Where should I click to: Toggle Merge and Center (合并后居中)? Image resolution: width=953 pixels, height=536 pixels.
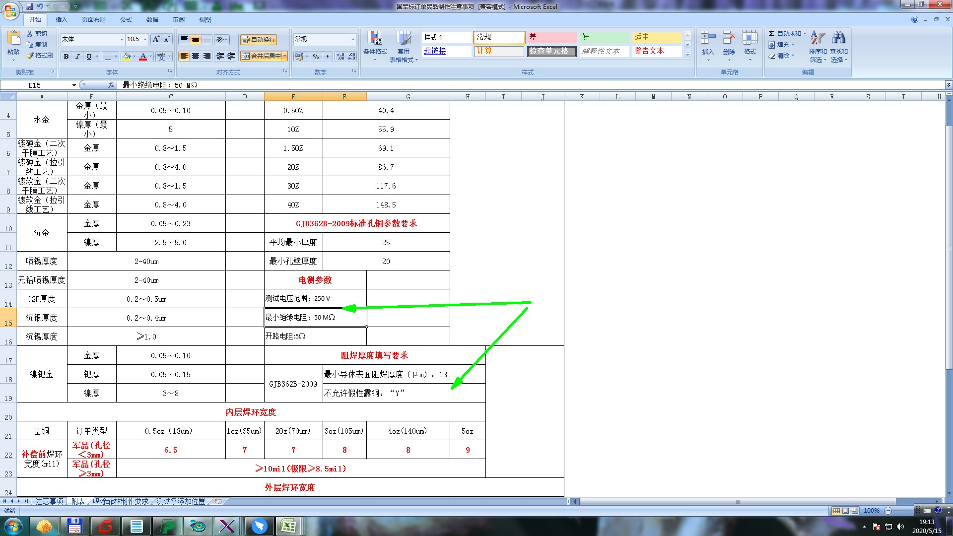click(x=262, y=56)
